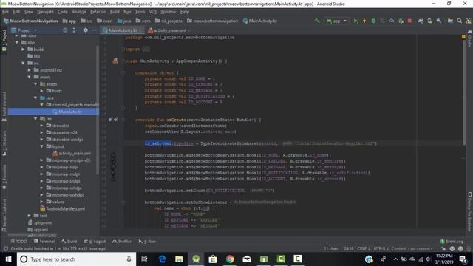This screenshot has height=266, width=473.
Task: Click the Apply Changes lightning bolt icon
Action: tap(364, 21)
